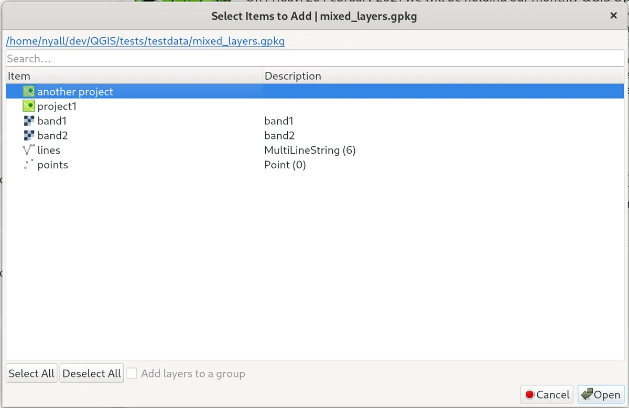
Task: Click the lines layer geometry icon
Action: pos(29,151)
